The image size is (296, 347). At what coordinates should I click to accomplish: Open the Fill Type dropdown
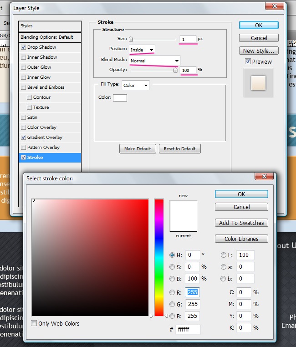[135, 85]
